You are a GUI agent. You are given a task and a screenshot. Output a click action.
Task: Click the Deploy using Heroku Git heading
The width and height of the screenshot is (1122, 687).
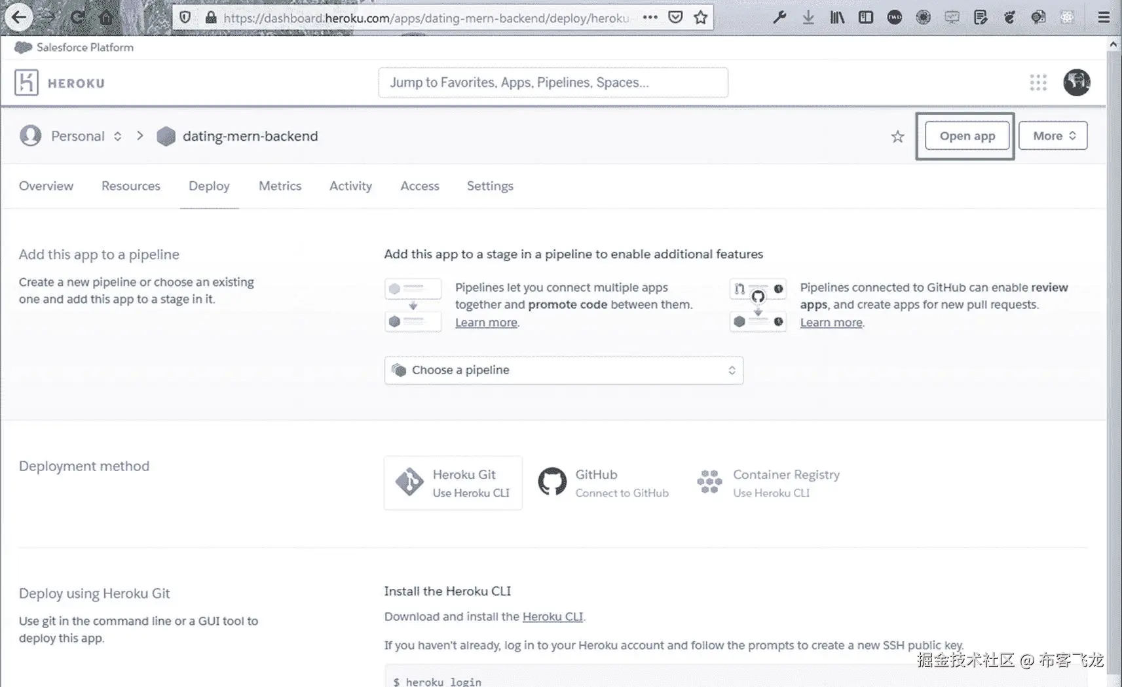point(94,593)
